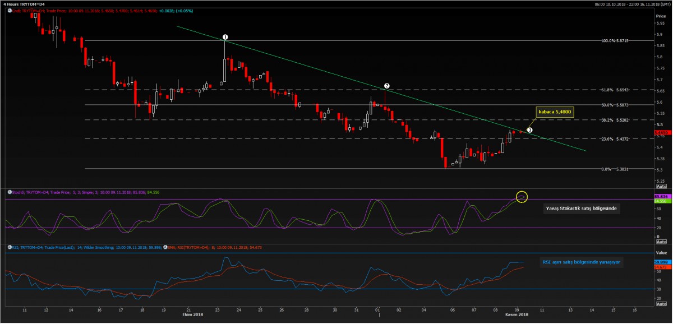Click the 'kabaca 5,4800' yellow callout box
This screenshot has width=673, height=324.
pyautogui.click(x=555, y=112)
